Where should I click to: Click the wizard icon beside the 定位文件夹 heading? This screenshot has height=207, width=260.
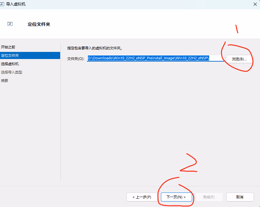[10, 24]
